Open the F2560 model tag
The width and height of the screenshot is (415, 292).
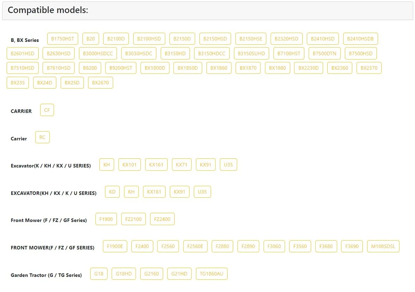pos(168,246)
